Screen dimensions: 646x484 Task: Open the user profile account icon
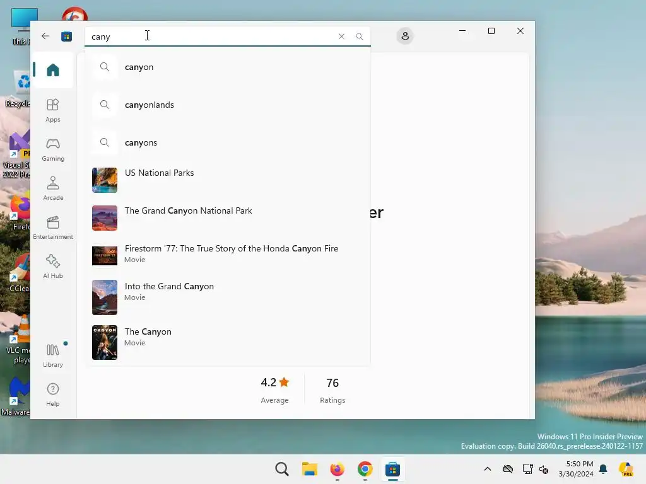pos(405,36)
